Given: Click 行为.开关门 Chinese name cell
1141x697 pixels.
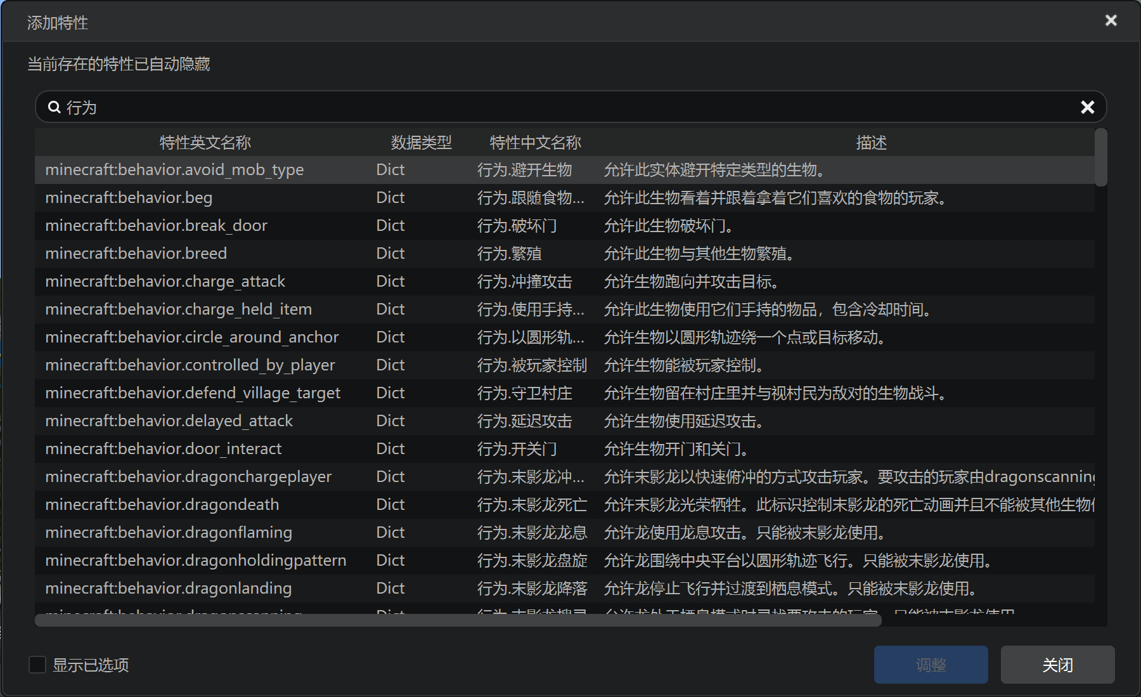Looking at the screenshot, I should click(517, 449).
